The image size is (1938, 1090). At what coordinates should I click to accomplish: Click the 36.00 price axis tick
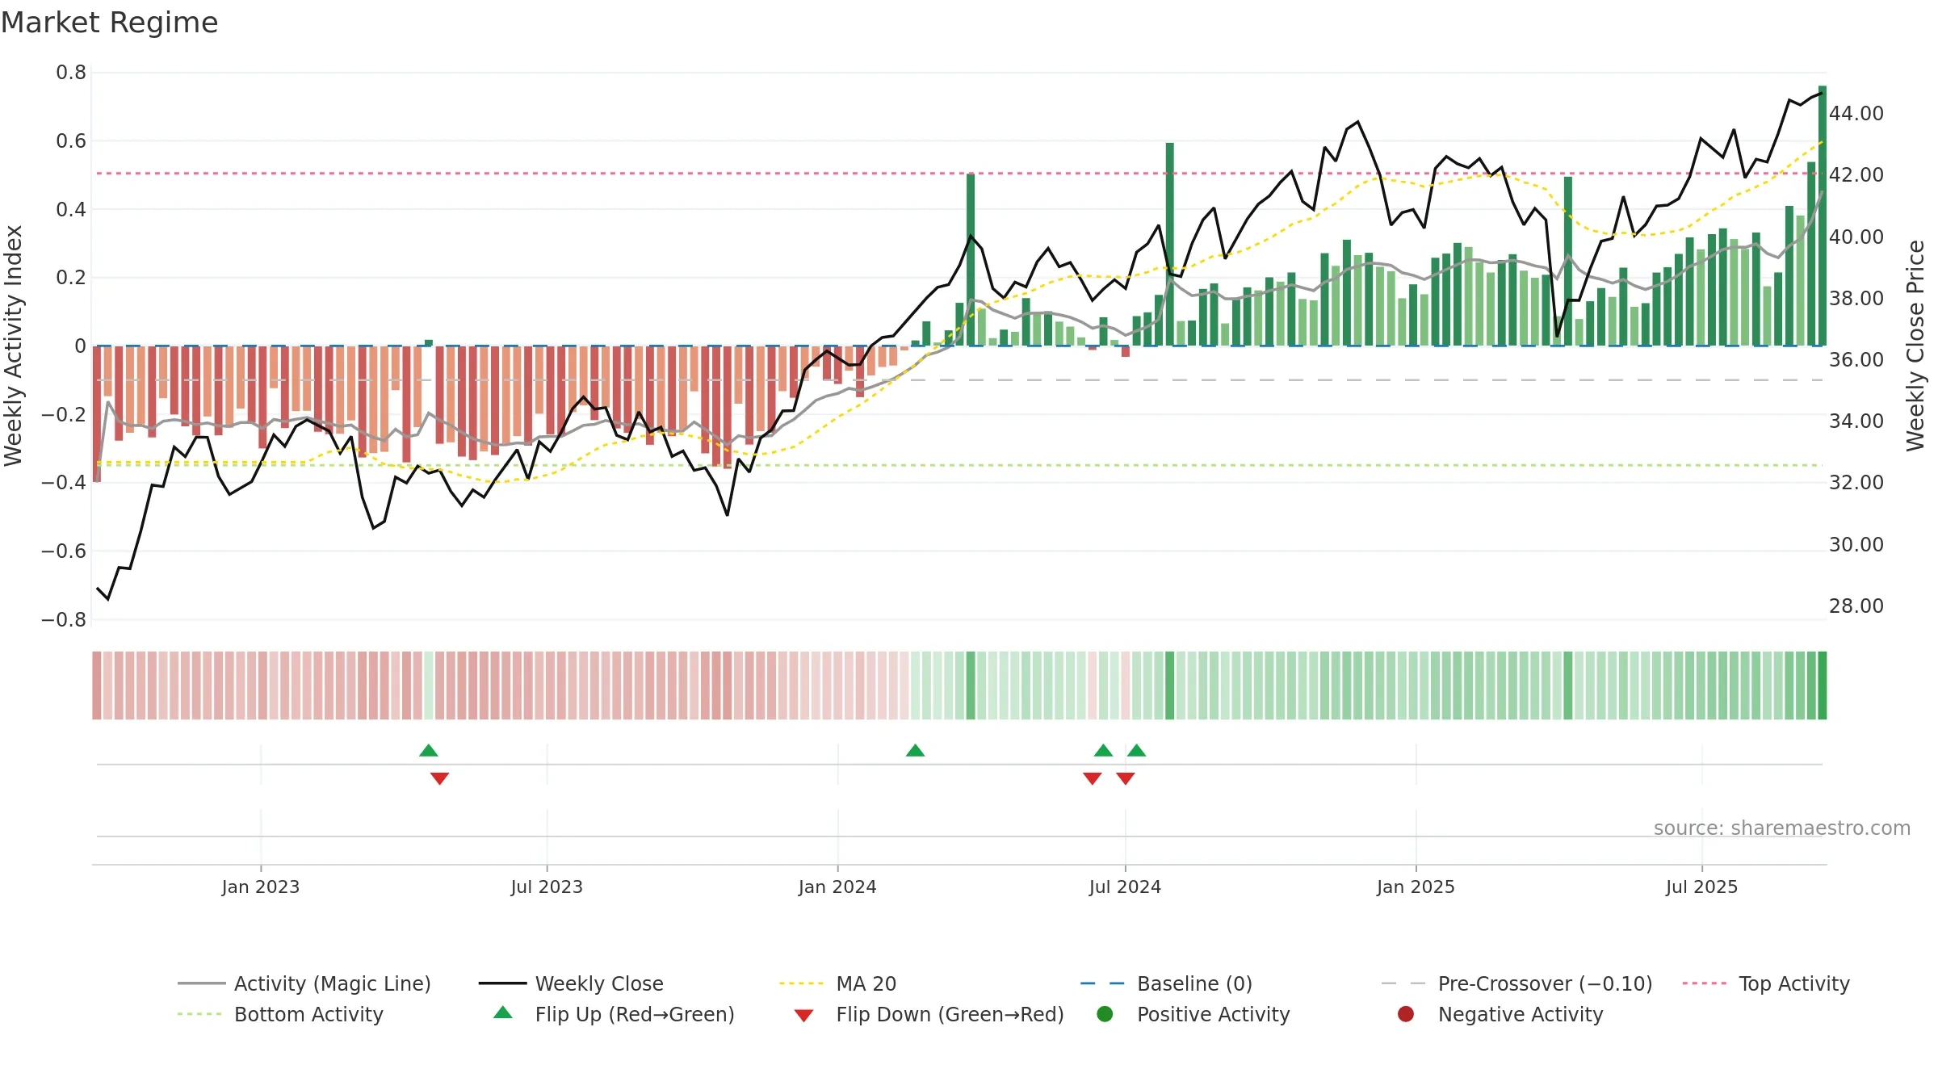(1856, 359)
